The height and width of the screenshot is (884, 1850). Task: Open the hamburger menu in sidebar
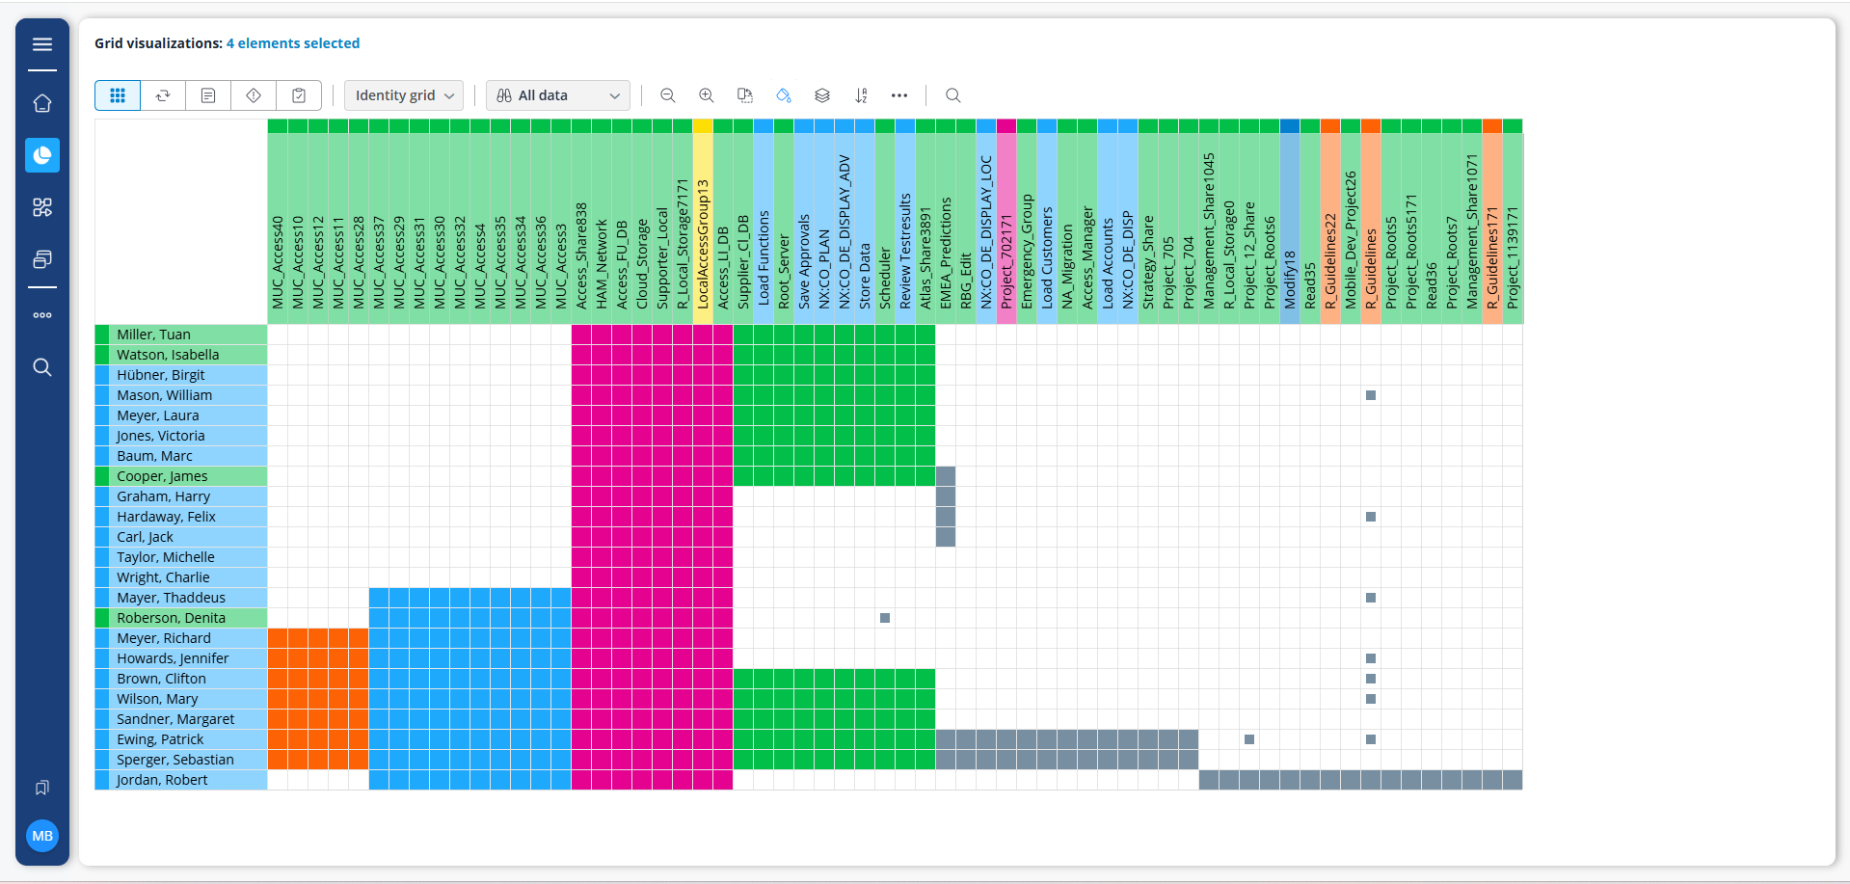42,44
